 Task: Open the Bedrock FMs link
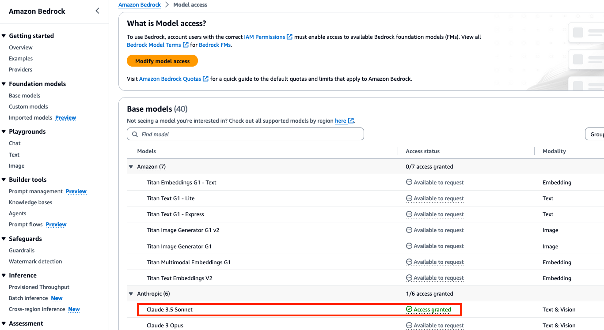coord(215,45)
